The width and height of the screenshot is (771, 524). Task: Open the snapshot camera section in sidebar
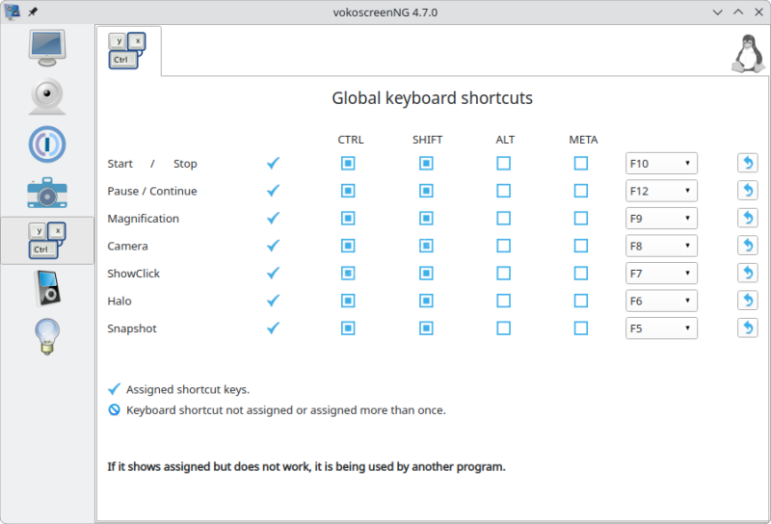[47, 193]
